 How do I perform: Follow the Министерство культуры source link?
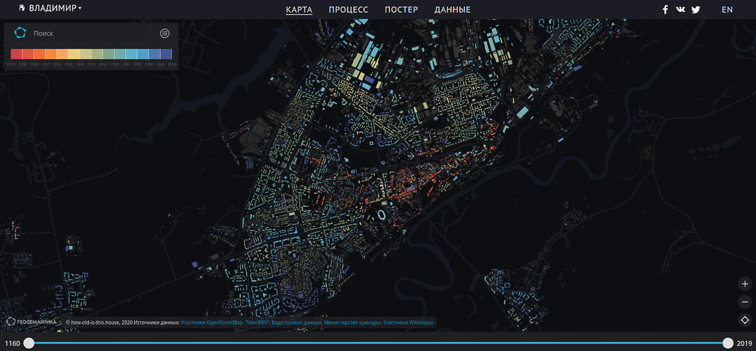[352, 323]
